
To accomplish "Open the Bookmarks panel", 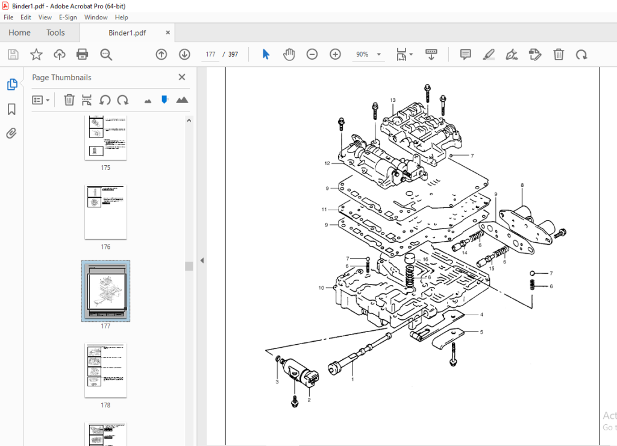I will point(12,109).
